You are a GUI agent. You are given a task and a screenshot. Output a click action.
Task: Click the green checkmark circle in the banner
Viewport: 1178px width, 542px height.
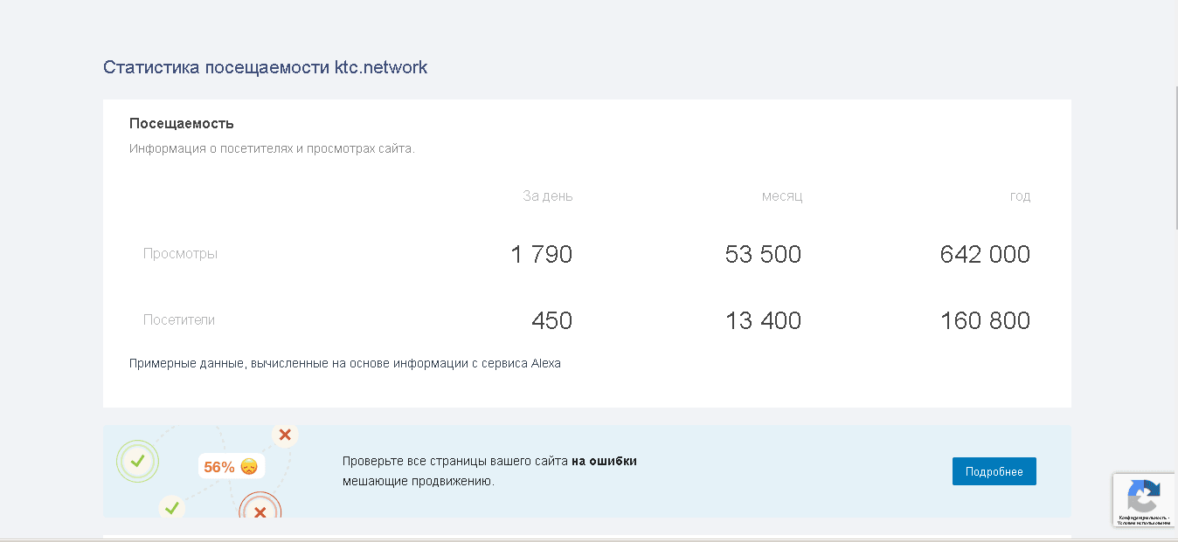(137, 463)
